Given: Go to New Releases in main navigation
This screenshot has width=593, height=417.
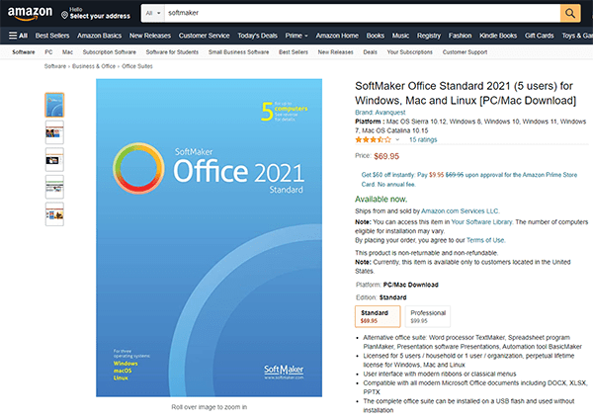Looking at the screenshot, I should [x=150, y=36].
